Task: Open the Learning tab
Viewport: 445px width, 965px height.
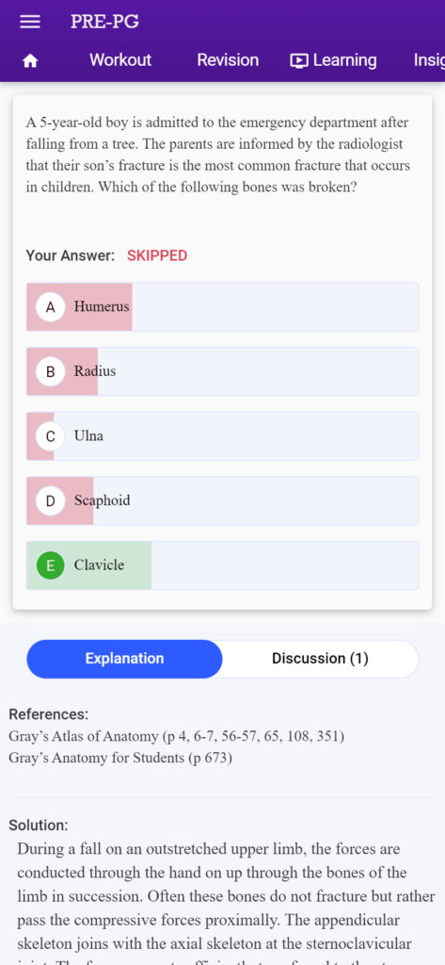Action: coord(334,60)
